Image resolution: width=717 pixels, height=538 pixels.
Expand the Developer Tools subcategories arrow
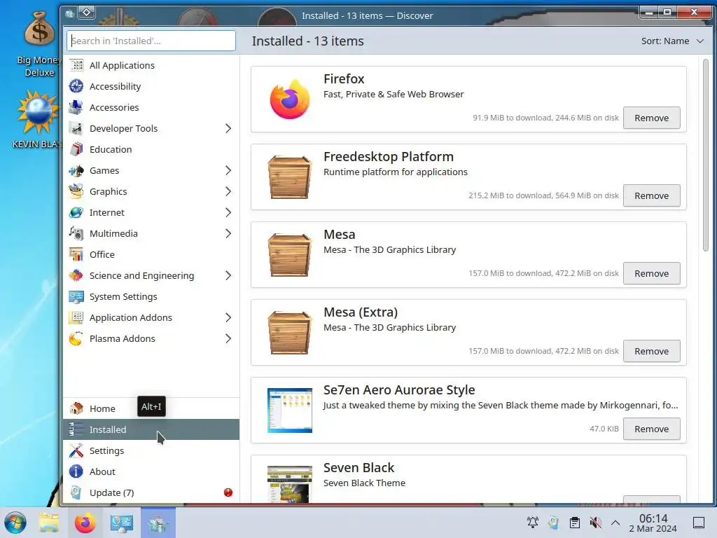click(x=228, y=129)
